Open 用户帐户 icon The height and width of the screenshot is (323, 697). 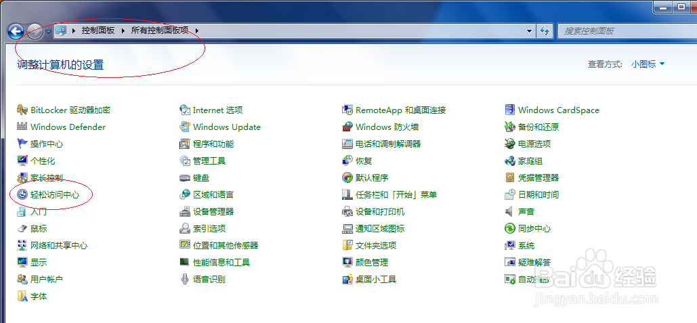[22, 279]
